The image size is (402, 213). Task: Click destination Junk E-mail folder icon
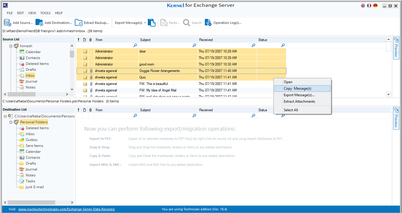point(22,187)
